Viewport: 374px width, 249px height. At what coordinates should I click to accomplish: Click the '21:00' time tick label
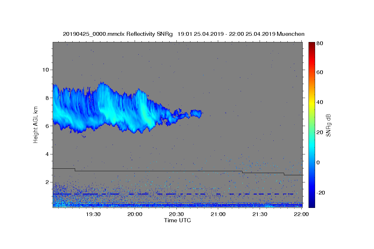(x=218, y=214)
